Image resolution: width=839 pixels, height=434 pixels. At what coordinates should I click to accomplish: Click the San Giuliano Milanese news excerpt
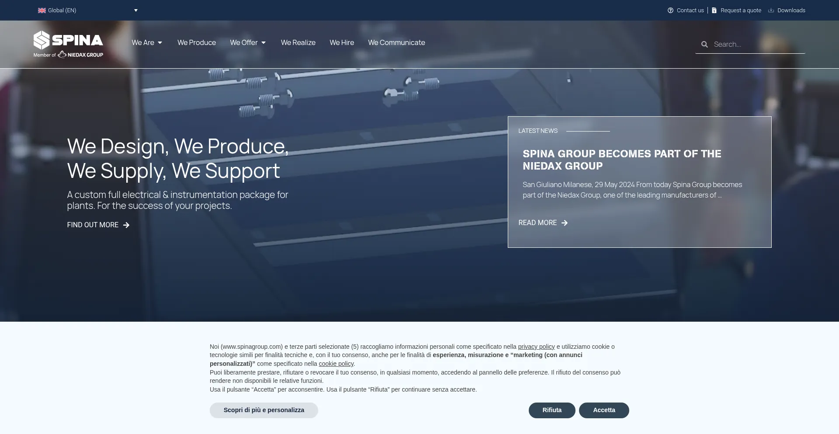[x=632, y=190]
